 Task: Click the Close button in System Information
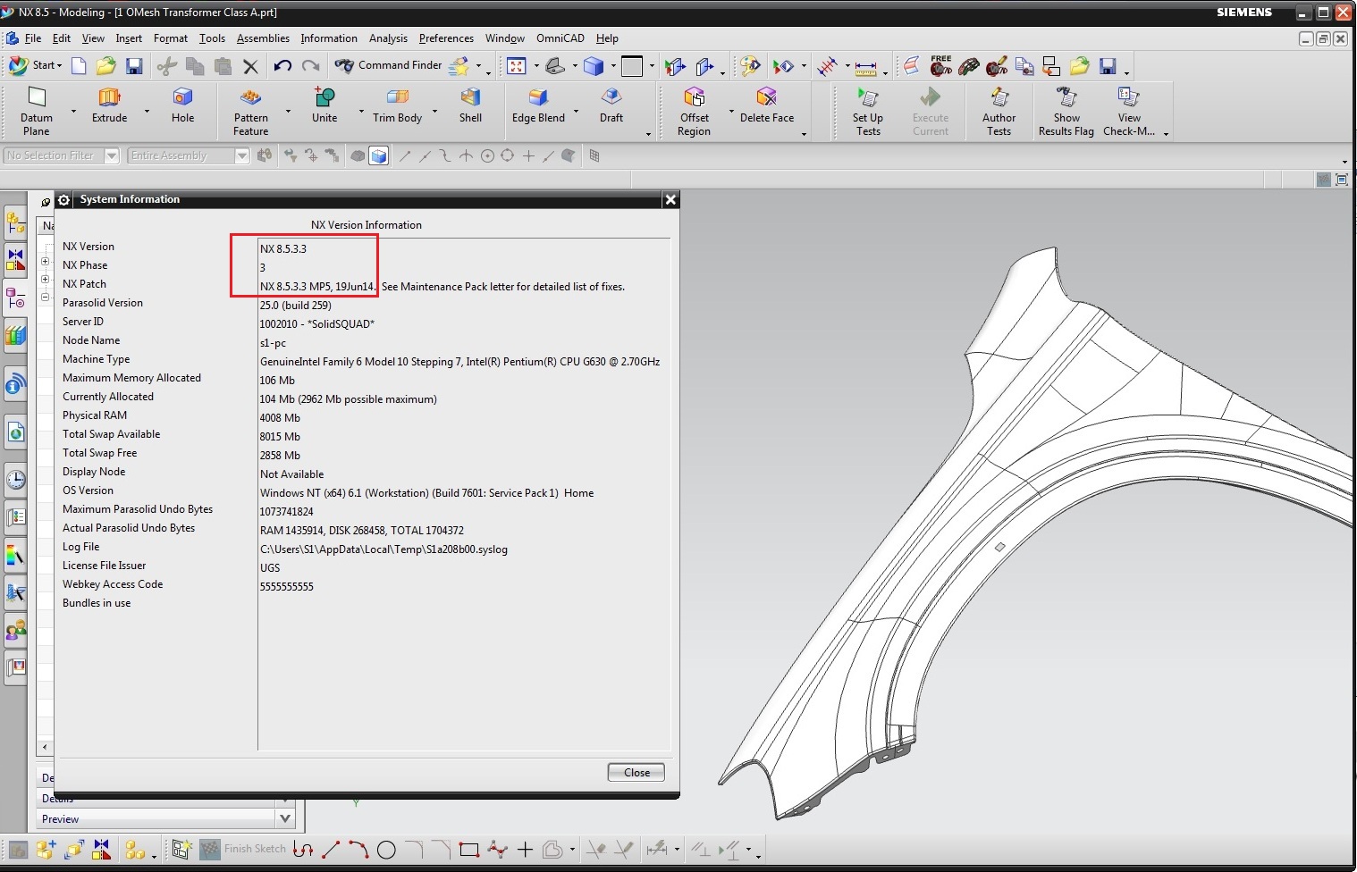(x=636, y=773)
